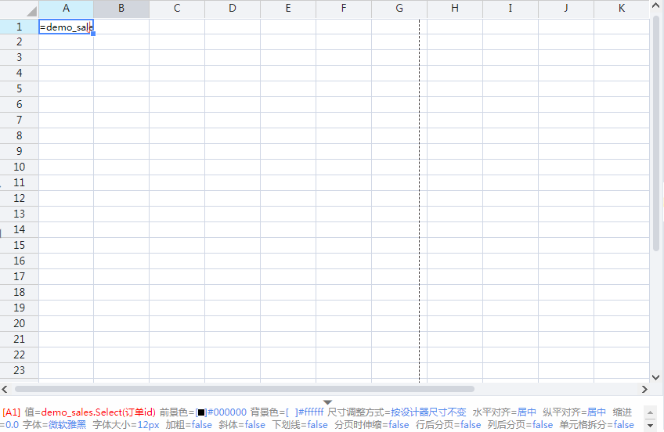Click cell A1 containing =demo_sale
This screenshot has height=432, width=664.
pos(66,27)
